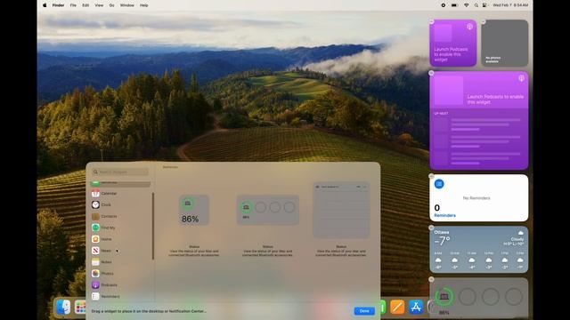Open the File menu

coord(73,5)
